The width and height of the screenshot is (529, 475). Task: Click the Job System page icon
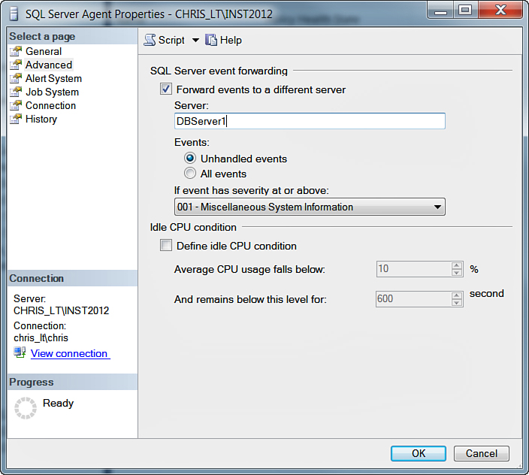16,92
